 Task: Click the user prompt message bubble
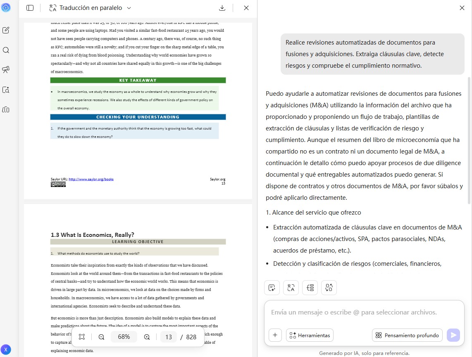click(x=373, y=54)
